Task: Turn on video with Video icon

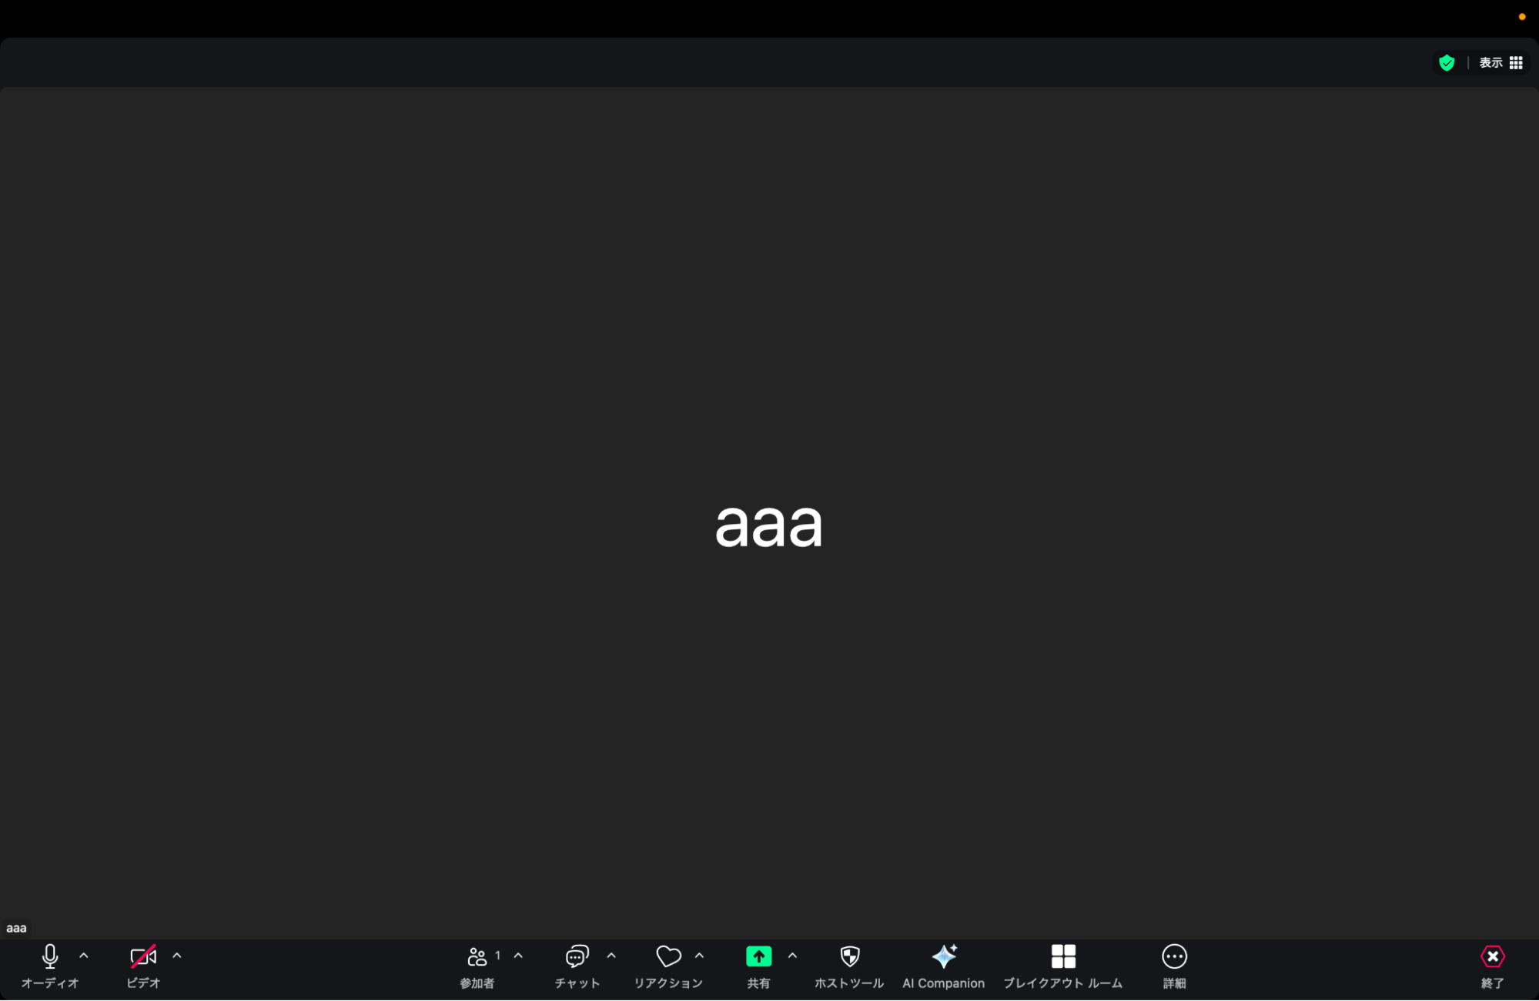Action: click(143, 956)
